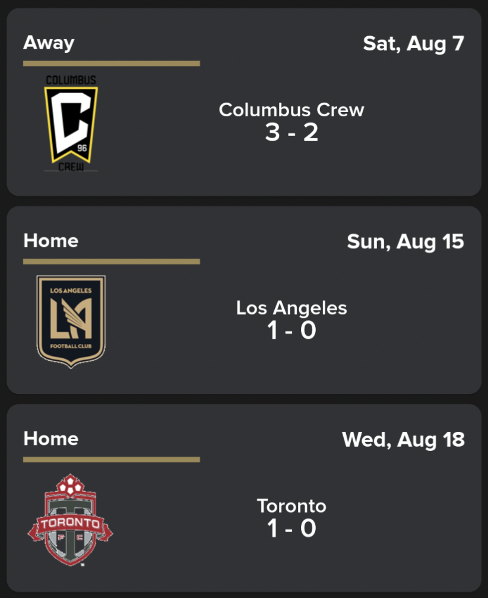
Task: Click the Los Angeles FC crest
Action: tap(71, 322)
